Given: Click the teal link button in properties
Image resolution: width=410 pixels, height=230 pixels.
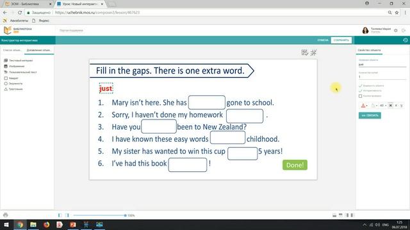Looking at the screenshot, I should tap(370, 115).
